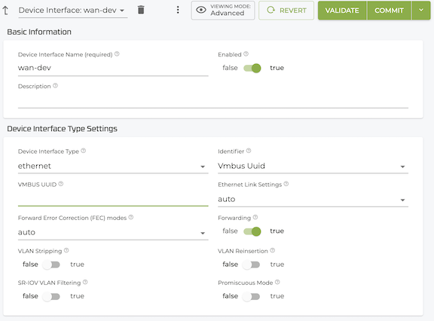This screenshot has height=321, width=434.
Task: Open the three-dot more options menu
Action: click(x=178, y=10)
